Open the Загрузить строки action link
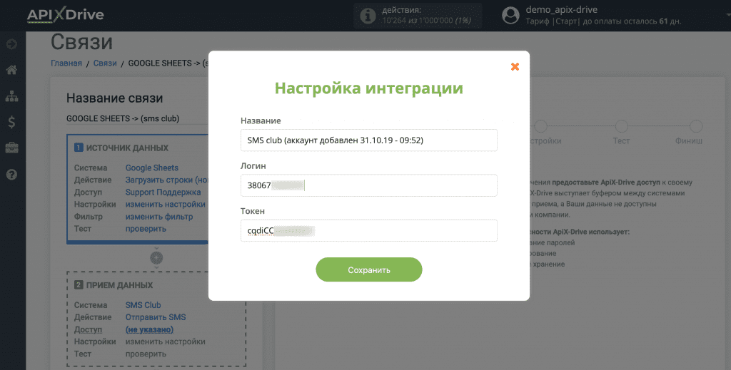 pyautogui.click(x=166, y=180)
